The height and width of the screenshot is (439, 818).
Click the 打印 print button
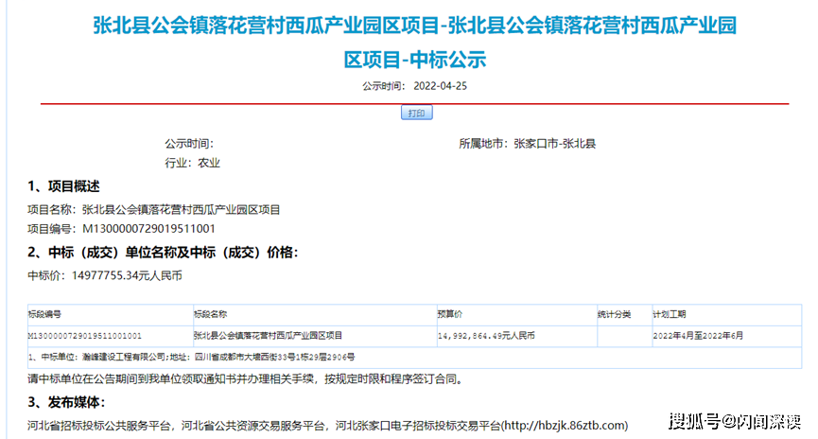pos(417,113)
